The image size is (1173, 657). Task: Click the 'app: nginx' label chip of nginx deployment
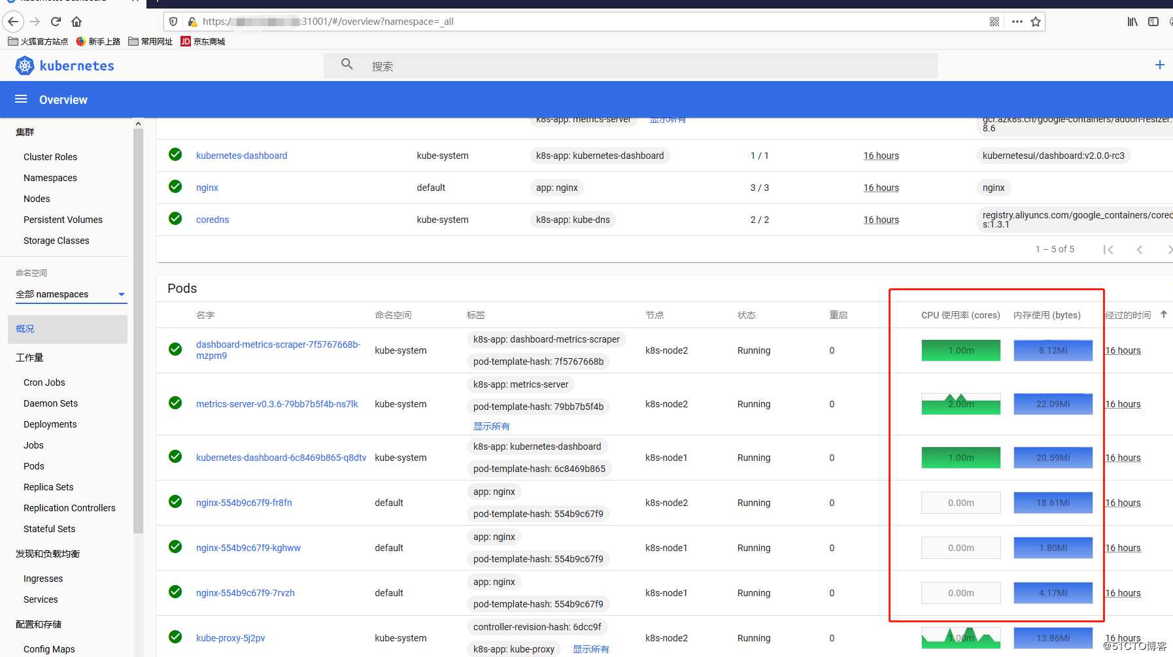pos(557,188)
